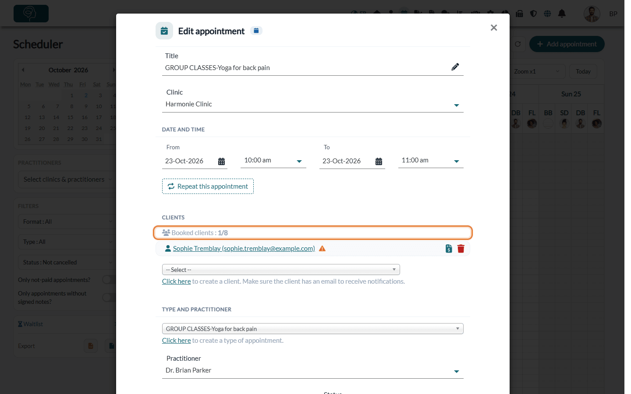Image resolution: width=631 pixels, height=394 pixels.
Task: Click the Add appointment button
Action: click(x=567, y=44)
